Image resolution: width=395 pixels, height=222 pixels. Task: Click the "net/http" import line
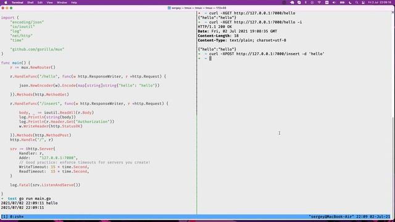[x=22, y=36]
